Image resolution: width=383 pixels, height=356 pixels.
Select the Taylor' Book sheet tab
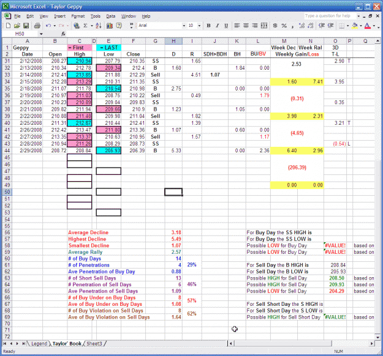point(67,344)
